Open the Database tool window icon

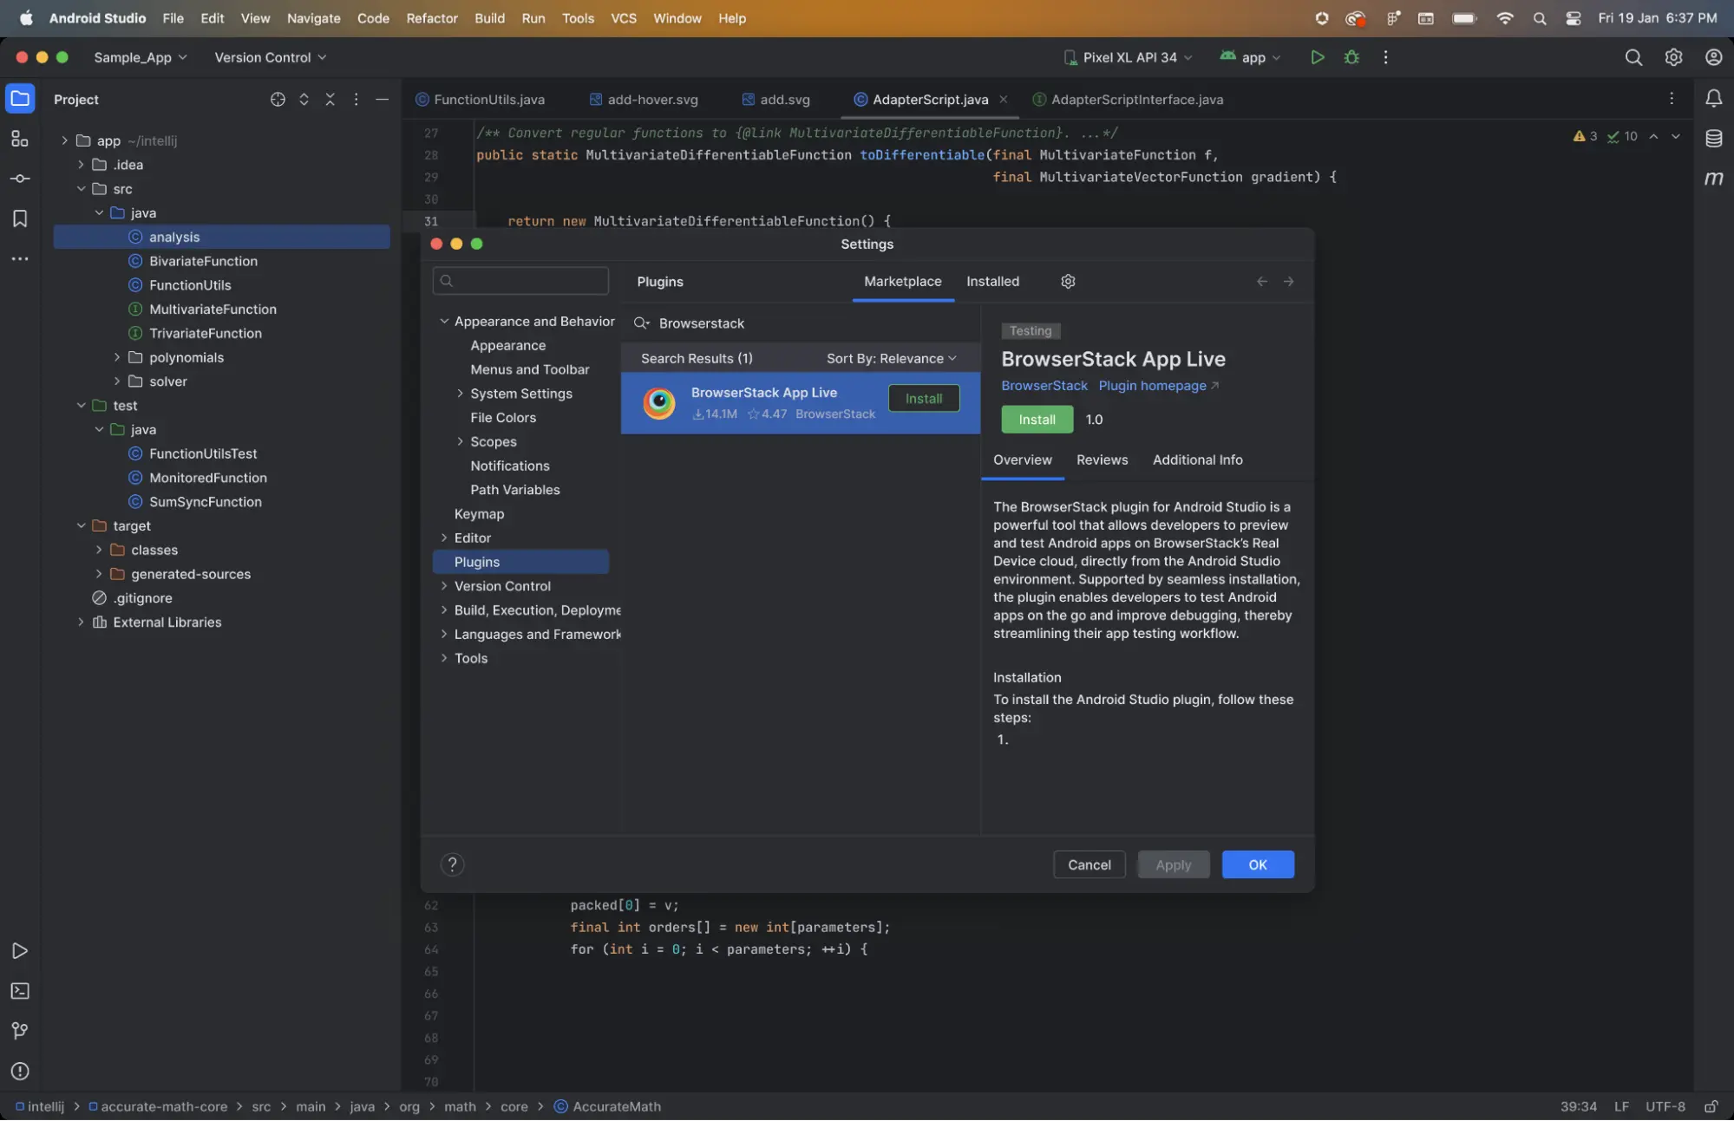(1713, 139)
